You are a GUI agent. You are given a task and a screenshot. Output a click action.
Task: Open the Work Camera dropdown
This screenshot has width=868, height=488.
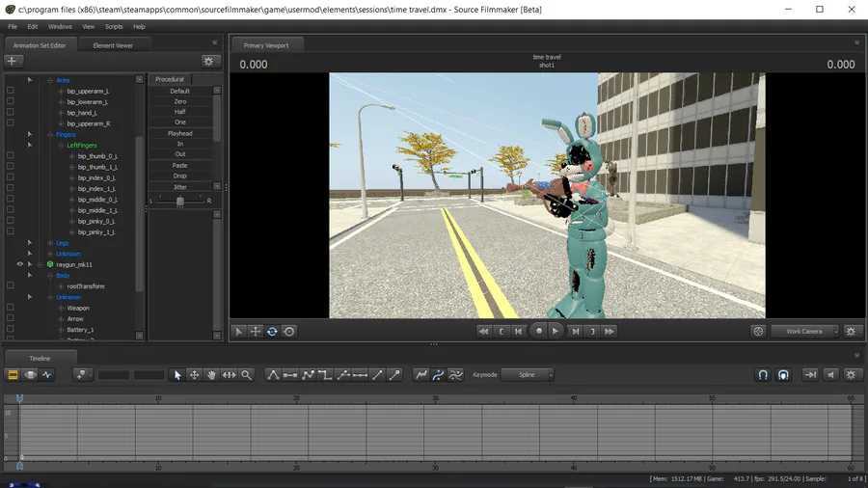805,332
